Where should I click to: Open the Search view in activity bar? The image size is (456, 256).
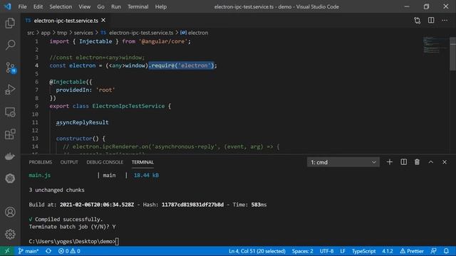coord(10,45)
